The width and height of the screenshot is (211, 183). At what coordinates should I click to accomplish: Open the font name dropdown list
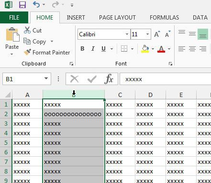tap(127, 34)
